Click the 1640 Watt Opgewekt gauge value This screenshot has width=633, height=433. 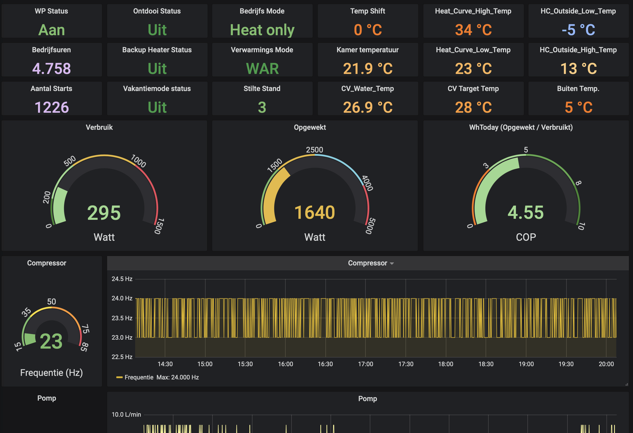click(315, 212)
